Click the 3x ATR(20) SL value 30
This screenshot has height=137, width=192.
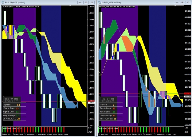18,119
